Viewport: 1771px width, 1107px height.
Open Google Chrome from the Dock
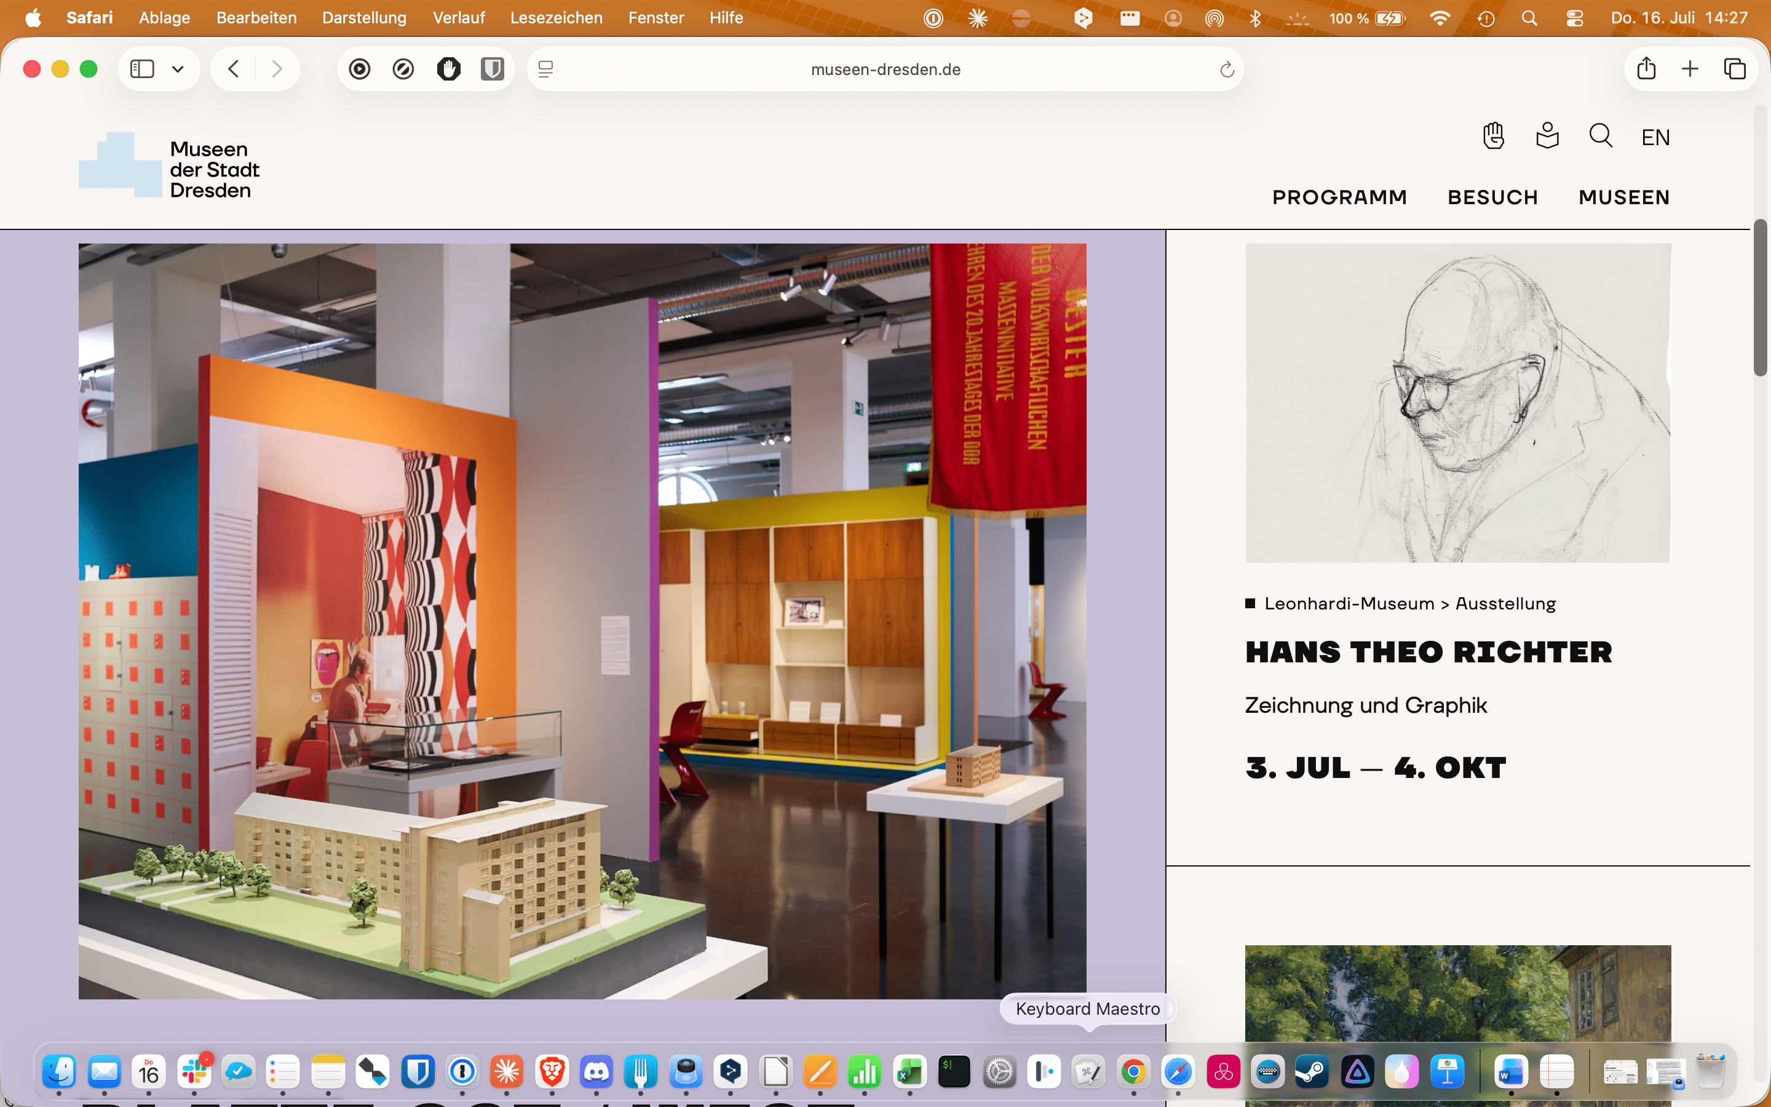coord(1133,1073)
